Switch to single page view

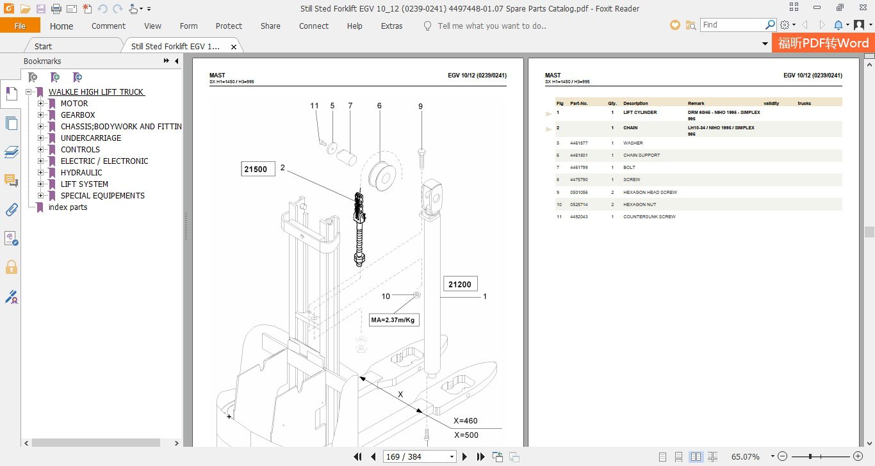662,456
